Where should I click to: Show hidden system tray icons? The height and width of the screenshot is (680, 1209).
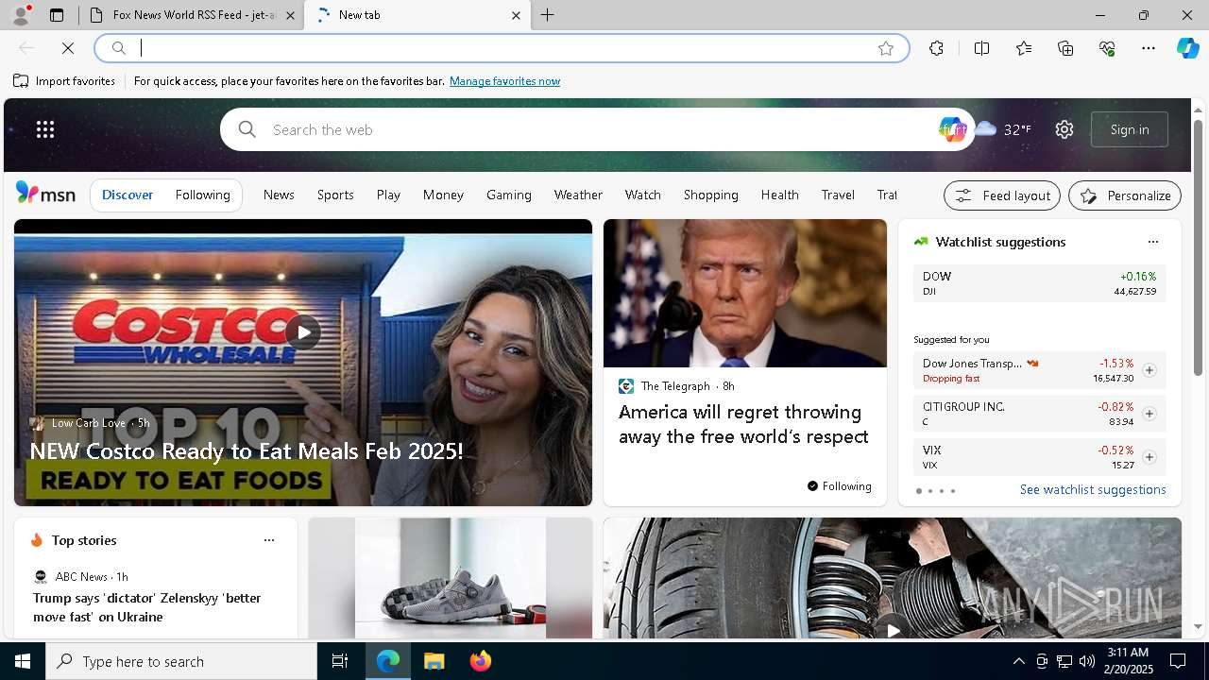coord(1018,661)
